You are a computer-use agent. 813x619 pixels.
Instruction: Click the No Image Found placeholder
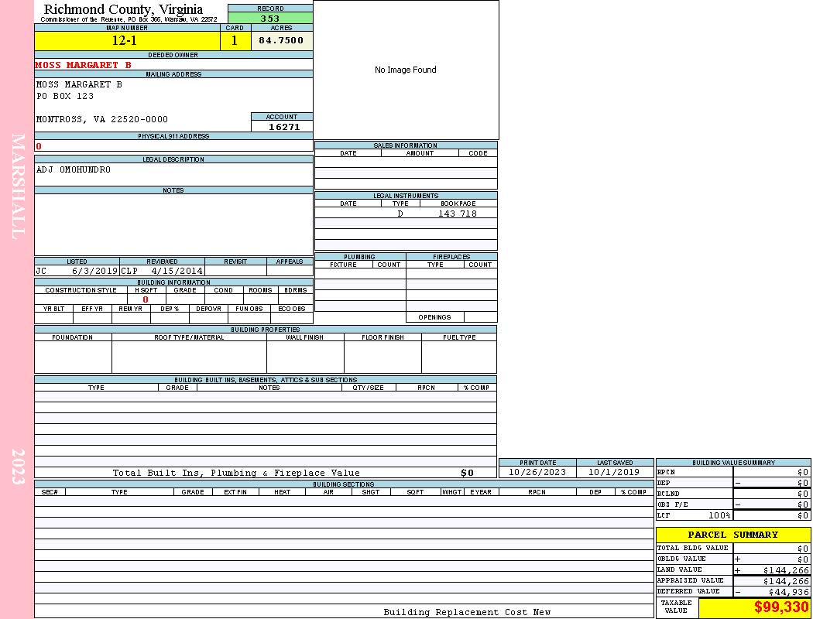click(x=406, y=70)
